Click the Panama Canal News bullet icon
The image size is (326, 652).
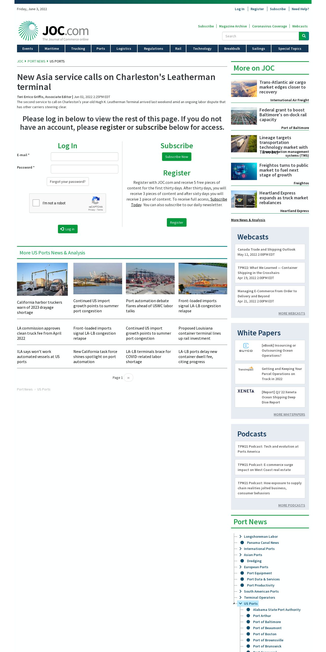[x=242, y=543]
